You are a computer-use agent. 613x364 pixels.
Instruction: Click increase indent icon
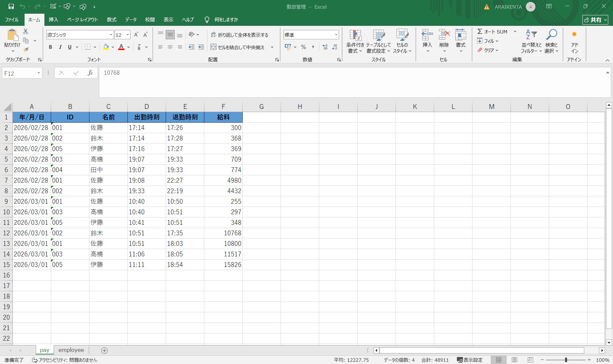(x=201, y=47)
